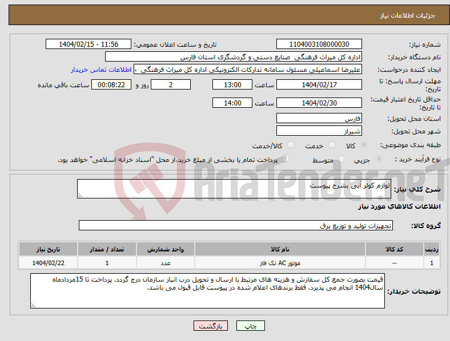Image resolution: width=450 pixels, height=341 pixels.
Task: Click the بازگشت (back) button
Action: pos(211,326)
